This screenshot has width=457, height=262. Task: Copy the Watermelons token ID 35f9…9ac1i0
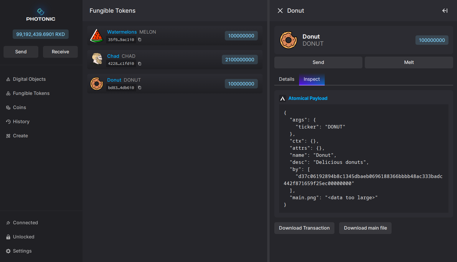tap(140, 40)
